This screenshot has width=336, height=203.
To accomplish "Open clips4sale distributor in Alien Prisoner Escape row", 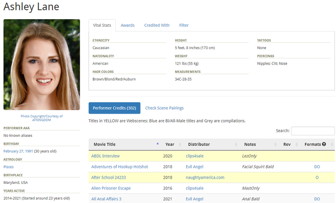I will click(x=194, y=188).
